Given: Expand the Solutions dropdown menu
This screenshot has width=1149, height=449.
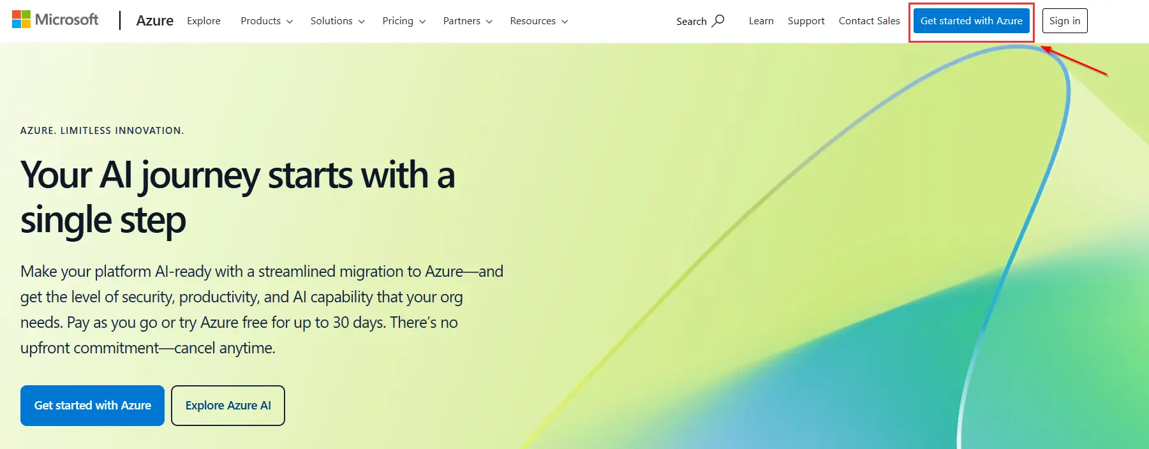Looking at the screenshot, I should point(337,21).
